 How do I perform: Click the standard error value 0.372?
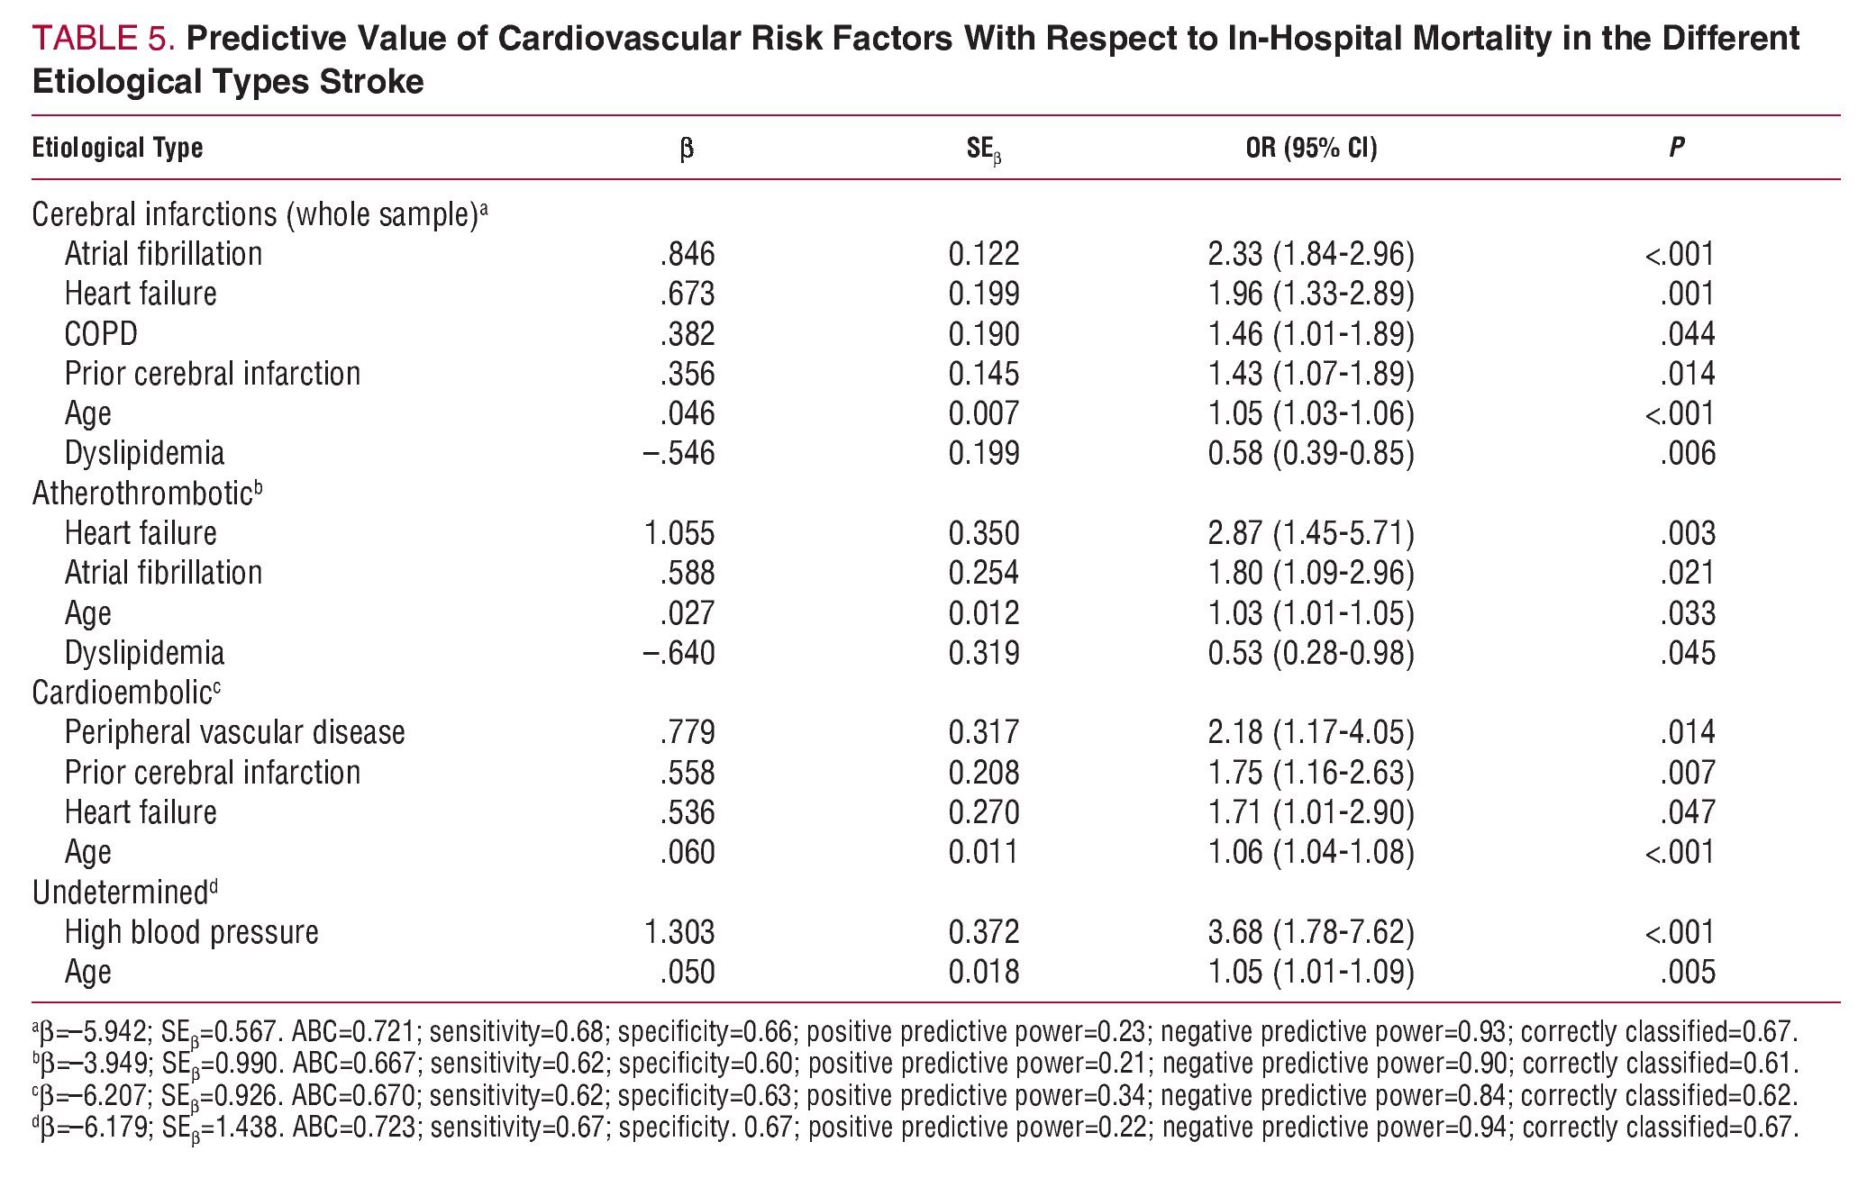click(x=983, y=932)
